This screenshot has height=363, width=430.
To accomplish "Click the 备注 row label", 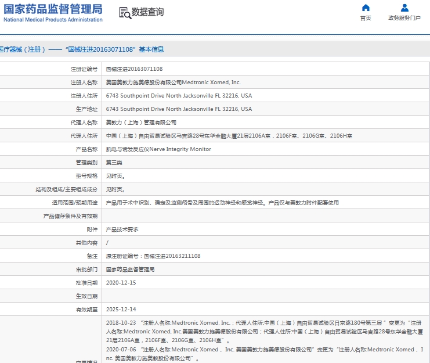I will pyautogui.click(x=92, y=256).
